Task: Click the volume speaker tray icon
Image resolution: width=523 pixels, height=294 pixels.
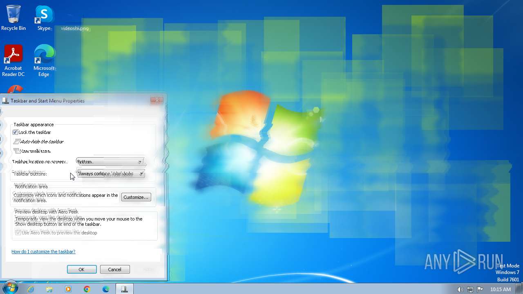Action: tap(460, 290)
